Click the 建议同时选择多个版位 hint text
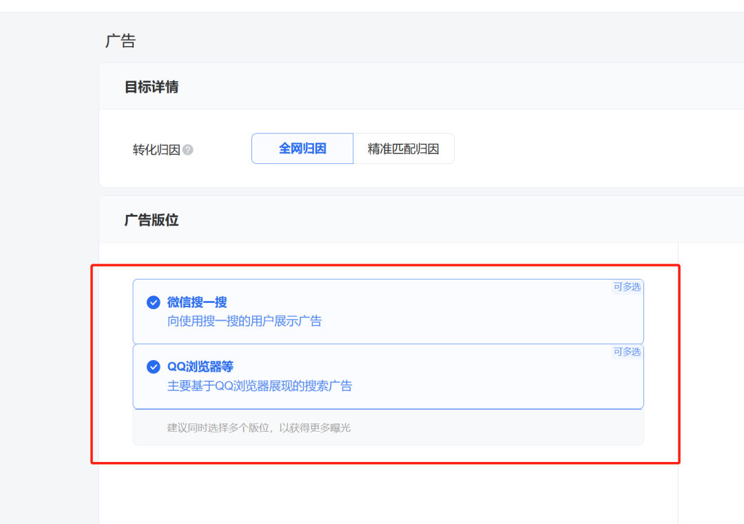This screenshot has height=524, width=744. (x=259, y=428)
